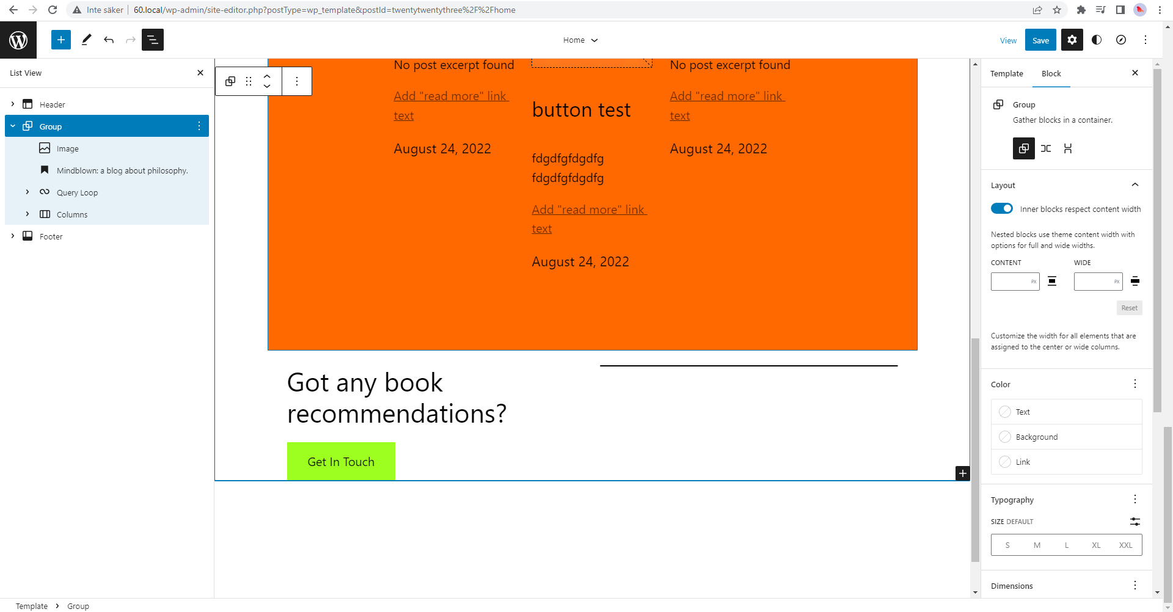Select font size XXL
Image resolution: width=1173 pixels, height=612 pixels.
coord(1125,545)
